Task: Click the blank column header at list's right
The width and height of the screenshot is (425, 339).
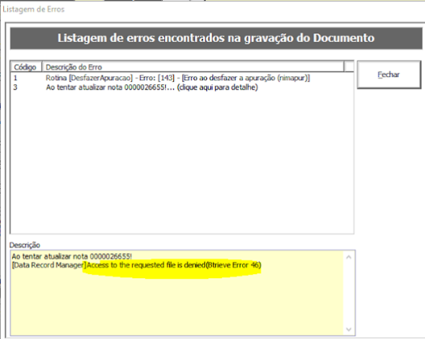Action: 349,67
